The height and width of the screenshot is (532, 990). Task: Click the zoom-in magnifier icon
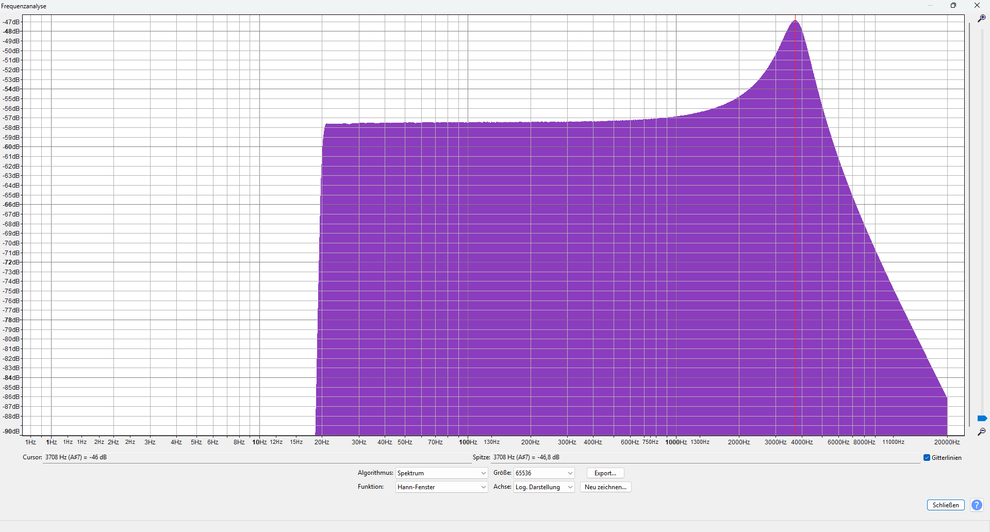click(x=982, y=18)
